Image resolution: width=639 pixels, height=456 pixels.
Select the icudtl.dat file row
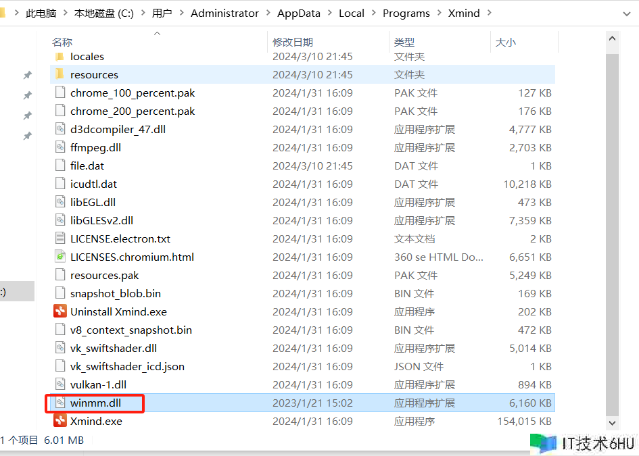click(x=93, y=184)
